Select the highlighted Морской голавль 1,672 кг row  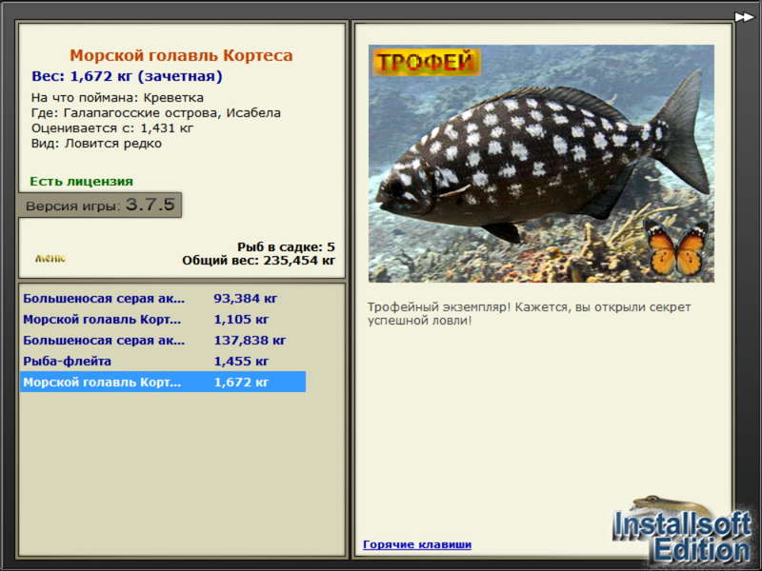click(x=163, y=382)
